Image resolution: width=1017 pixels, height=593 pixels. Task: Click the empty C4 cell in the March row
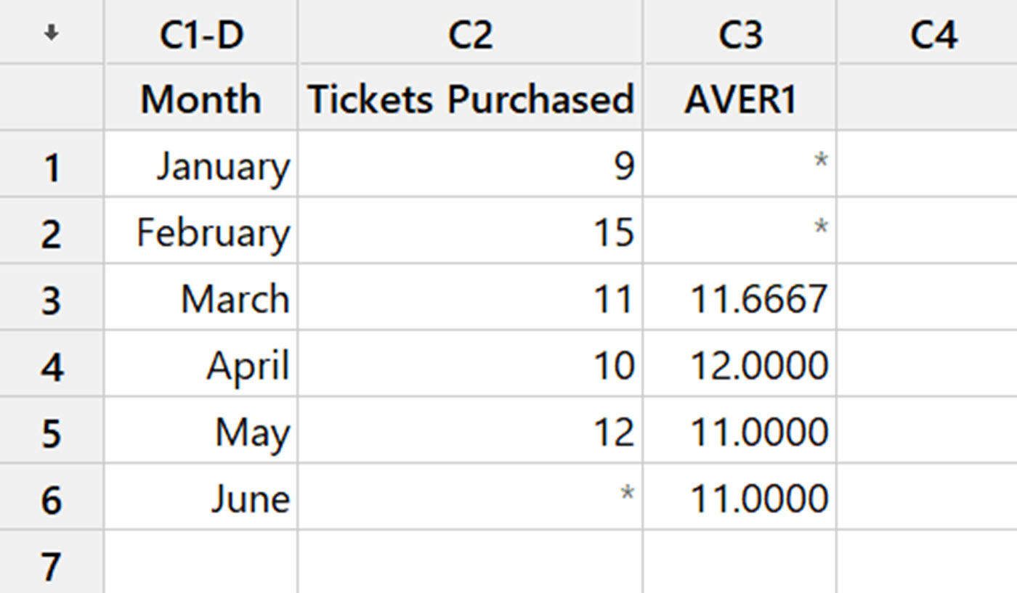928,298
